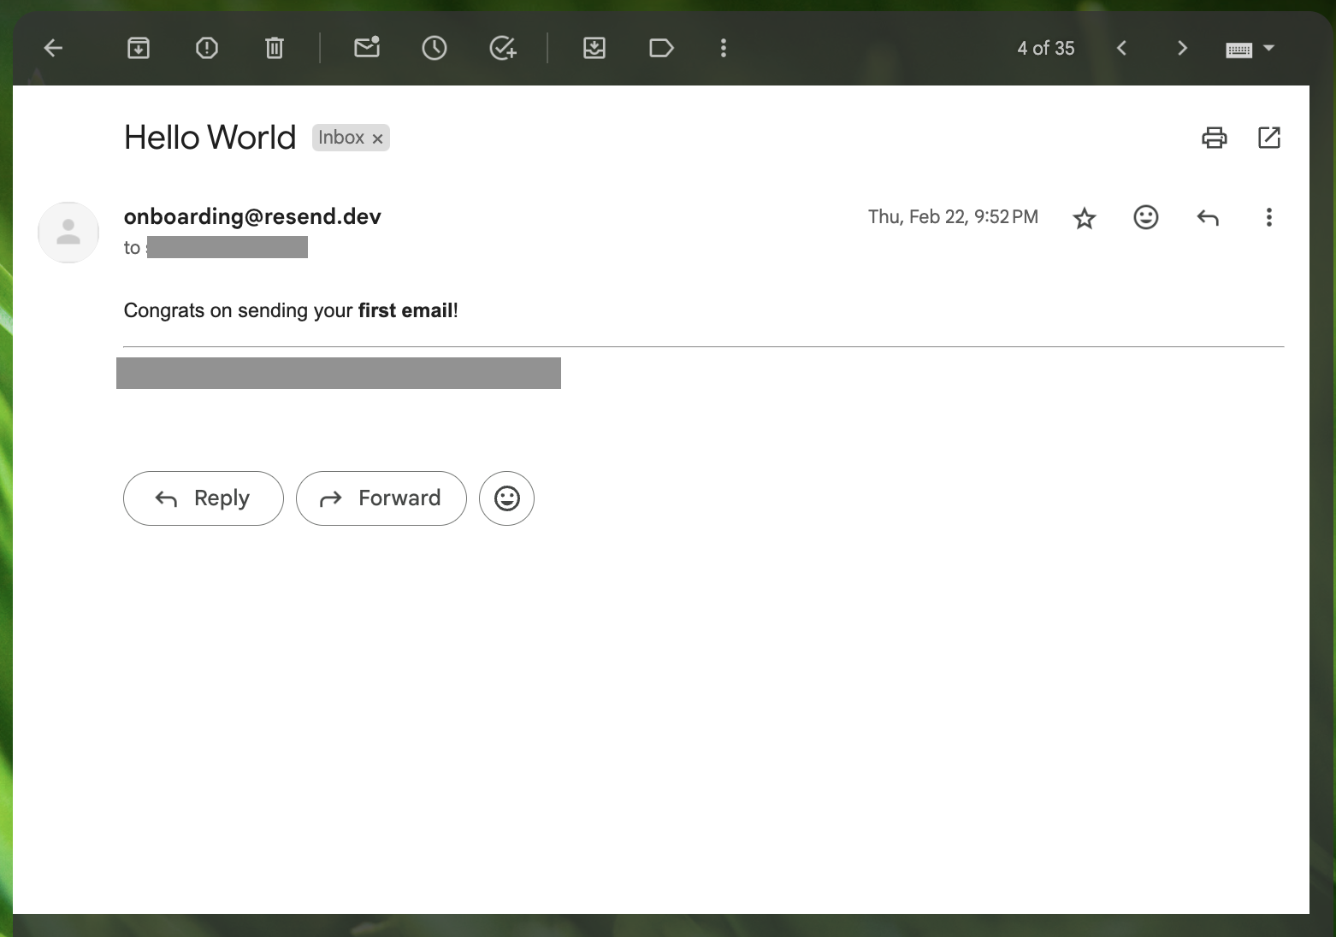Archive this email

[x=139, y=48]
